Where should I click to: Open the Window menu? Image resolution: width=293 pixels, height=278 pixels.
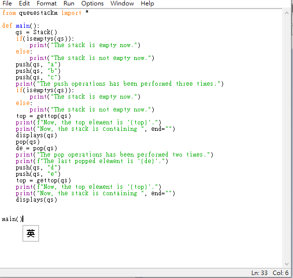point(122,3)
